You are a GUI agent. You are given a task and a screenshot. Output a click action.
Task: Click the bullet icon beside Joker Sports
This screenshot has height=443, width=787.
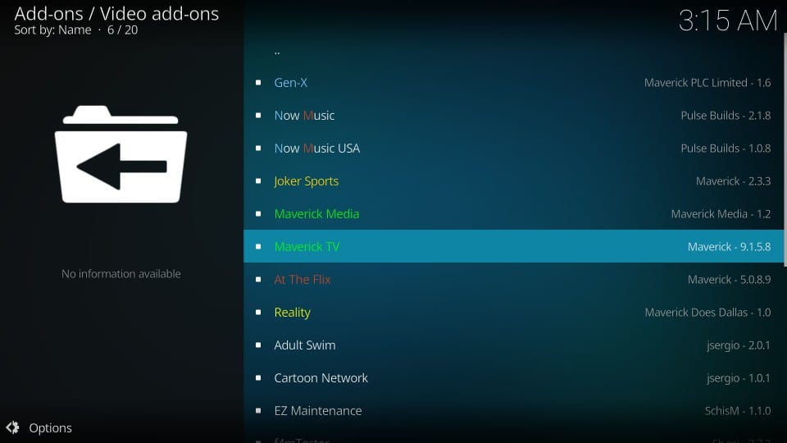258,180
